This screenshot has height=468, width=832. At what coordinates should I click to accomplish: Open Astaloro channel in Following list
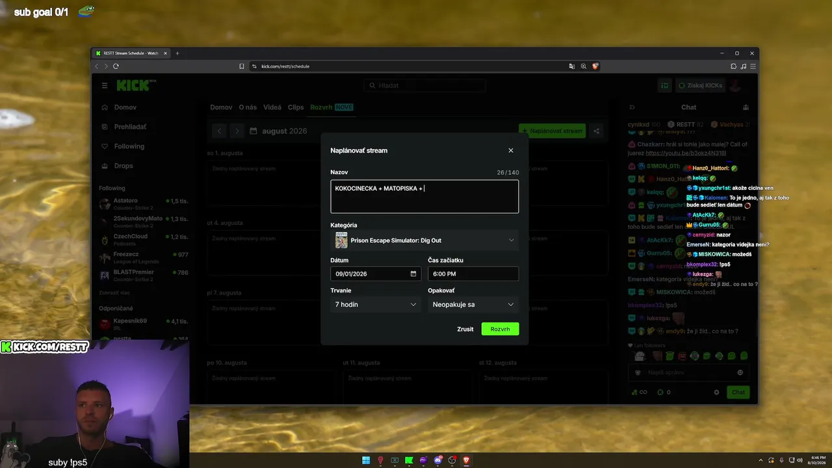[143, 204]
